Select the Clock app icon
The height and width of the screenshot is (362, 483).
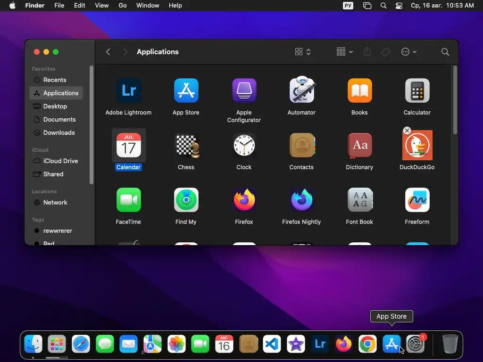(x=244, y=145)
